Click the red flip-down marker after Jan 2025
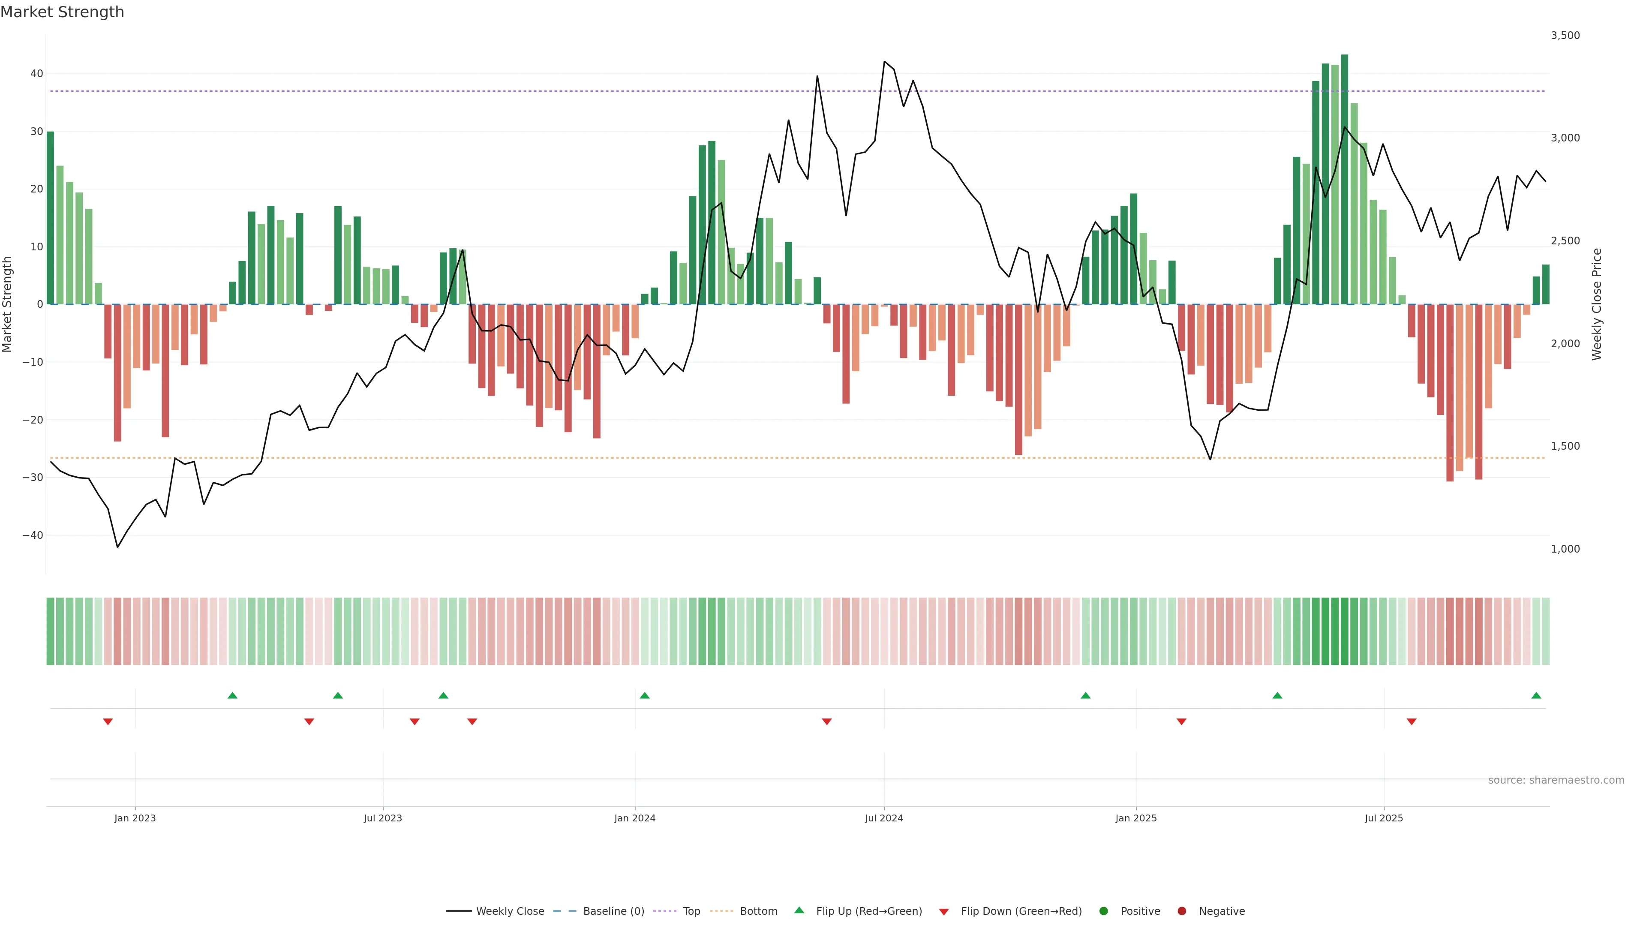The height and width of the screenshot is (926, 1646). pyautogui.click(x=1181, y=722)
